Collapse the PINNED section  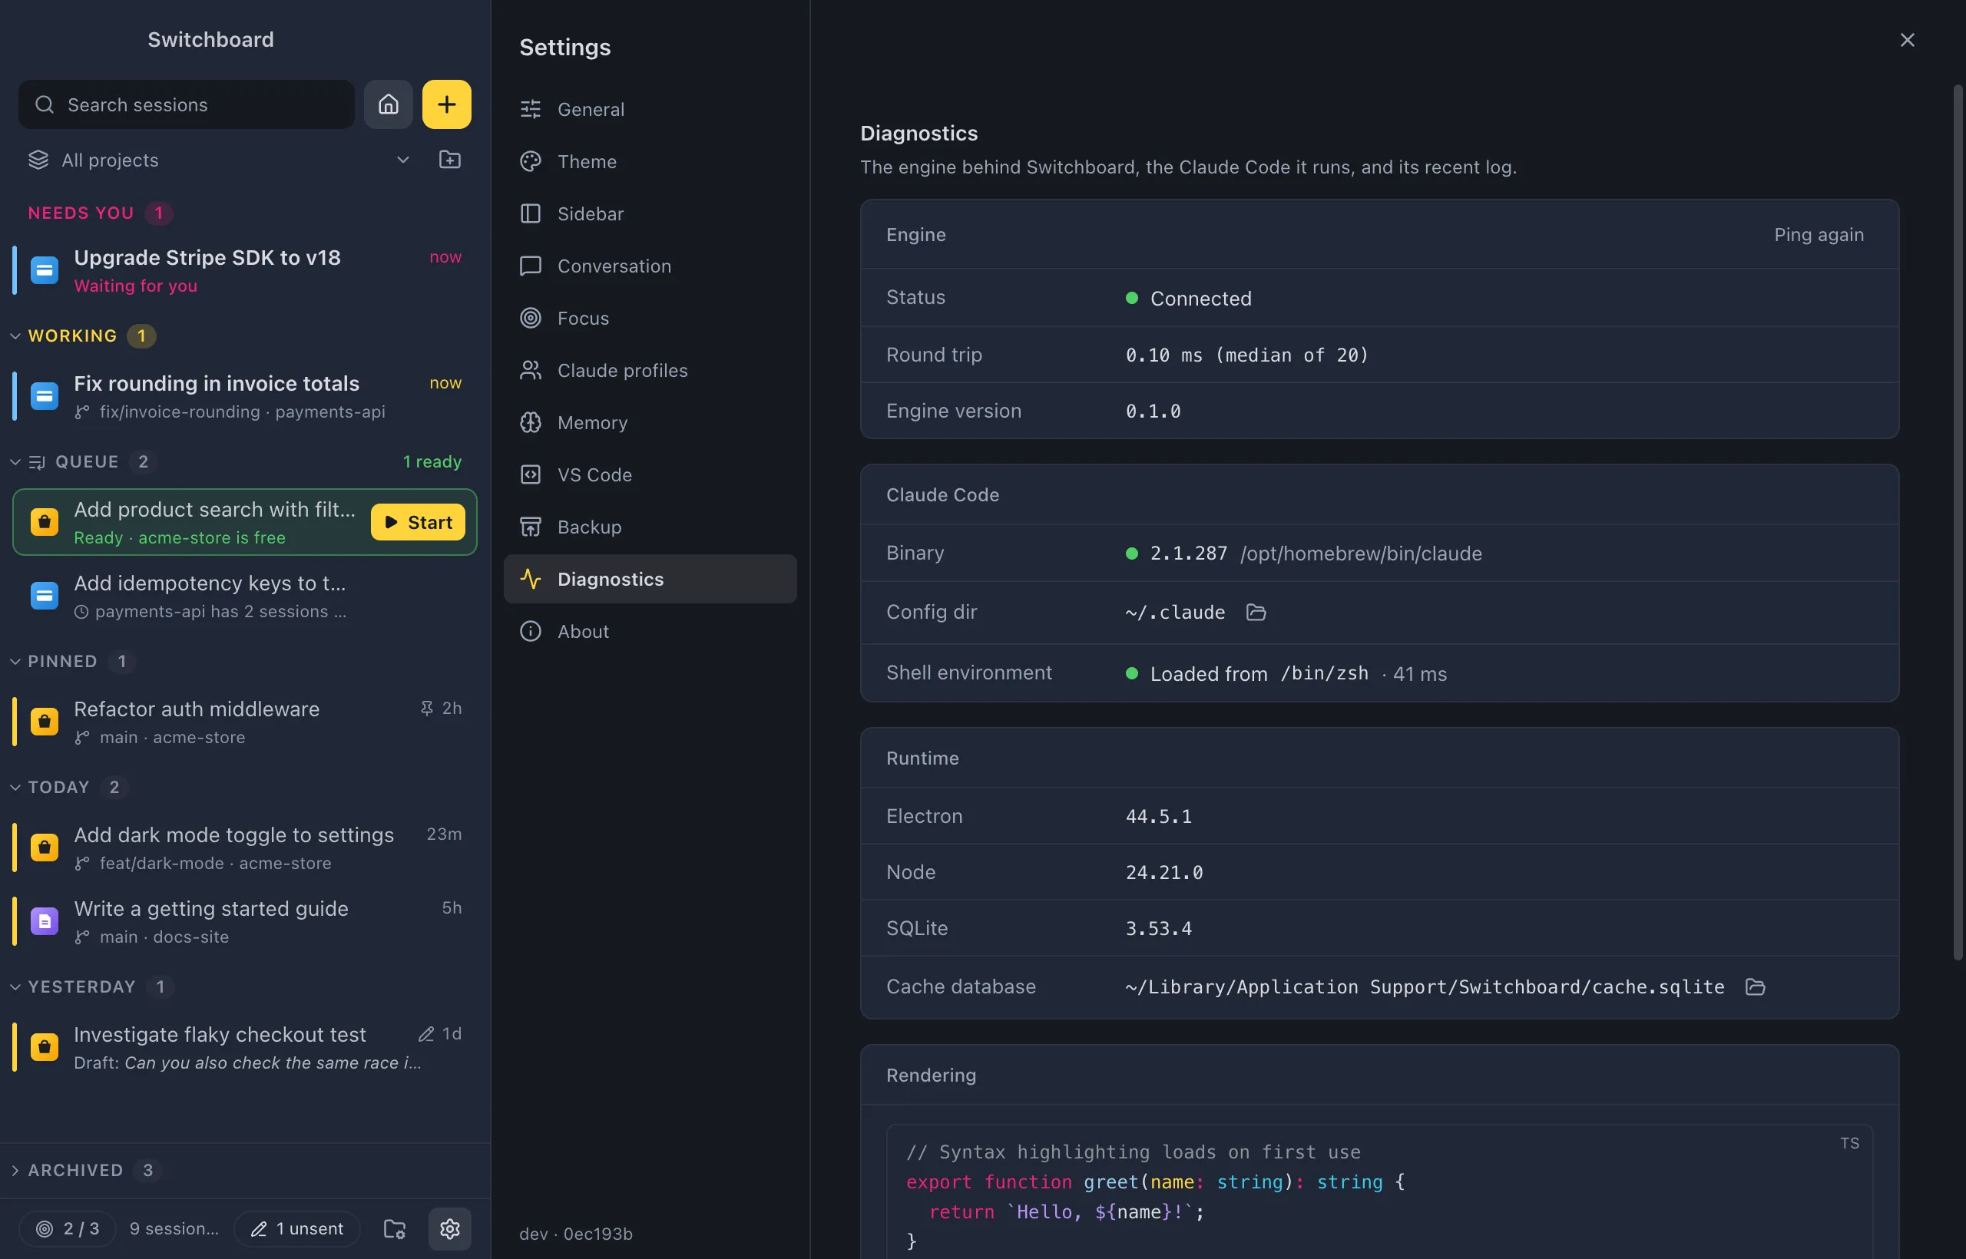(x=15, y=662)
